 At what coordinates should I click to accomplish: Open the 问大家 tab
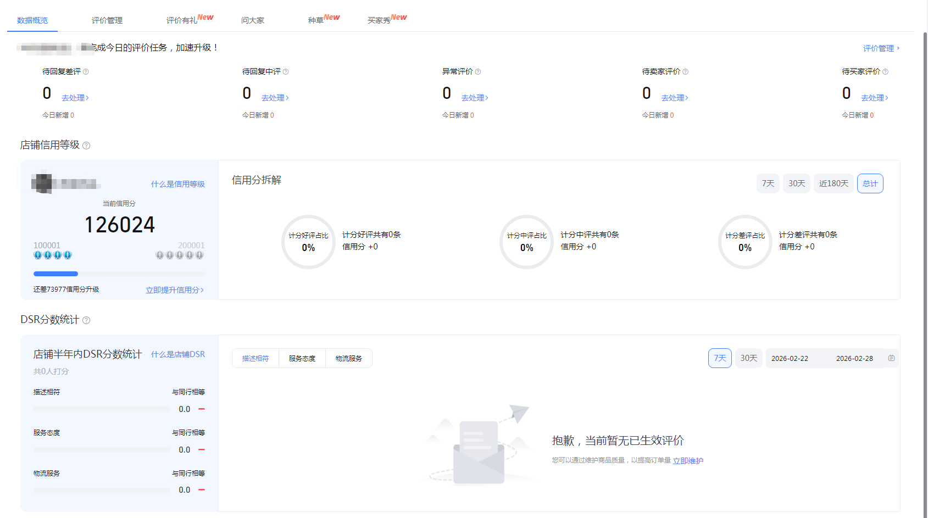[x=253, y=20]
